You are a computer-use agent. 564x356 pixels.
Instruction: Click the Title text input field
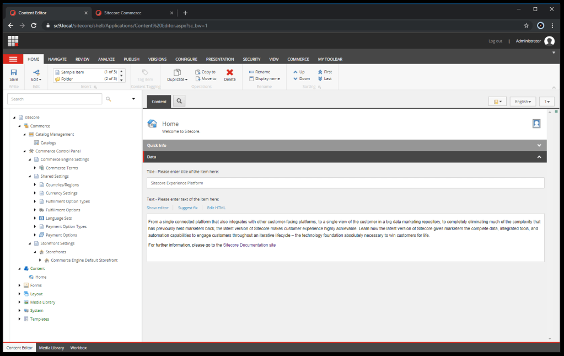[345, 183]
